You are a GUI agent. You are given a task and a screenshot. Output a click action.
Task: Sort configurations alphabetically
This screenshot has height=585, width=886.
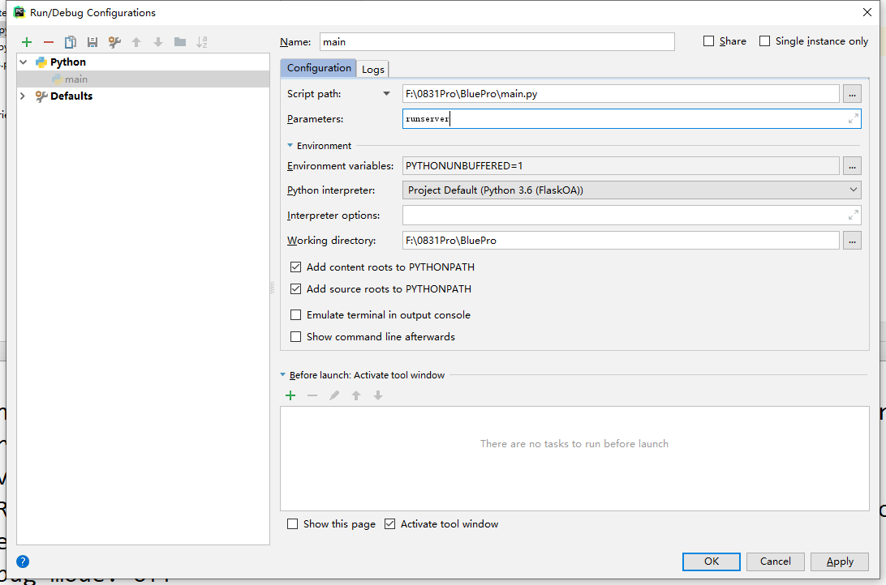coord(202,42)
